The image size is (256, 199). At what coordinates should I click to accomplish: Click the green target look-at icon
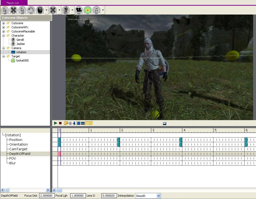point(88,10)
